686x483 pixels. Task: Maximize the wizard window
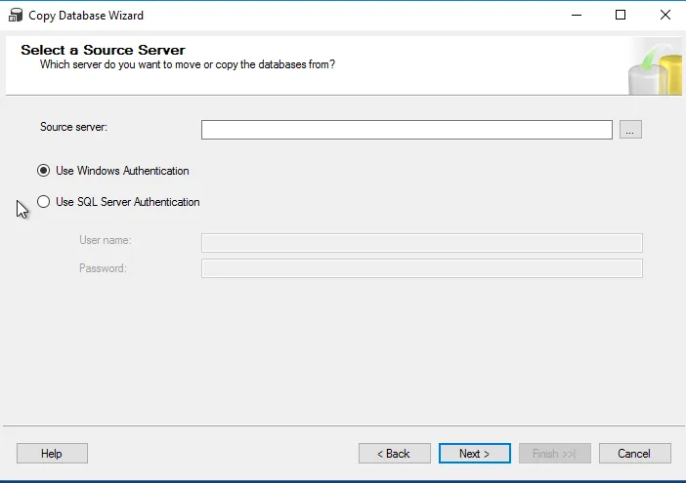tap(620, 16)
